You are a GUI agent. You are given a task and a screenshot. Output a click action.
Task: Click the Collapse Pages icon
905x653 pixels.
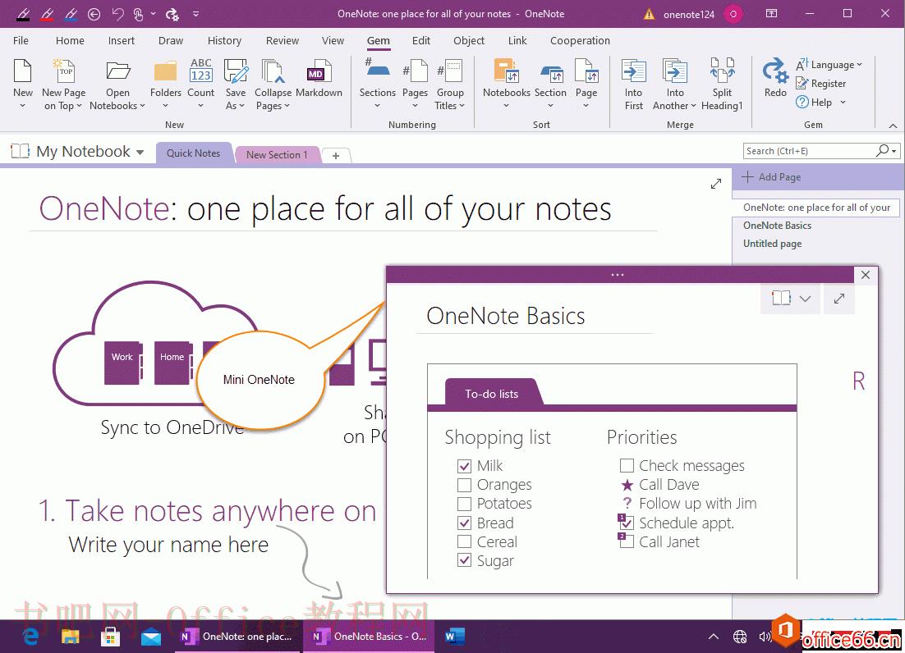tap(273, 71)
